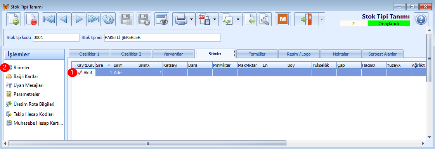
Task: Click the MinMiktar column header
Action: (x=225, y=65)
